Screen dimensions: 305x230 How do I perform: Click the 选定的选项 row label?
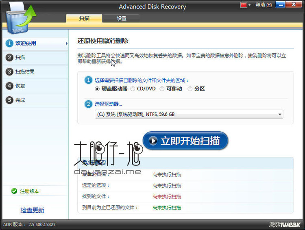pos(96,185)
